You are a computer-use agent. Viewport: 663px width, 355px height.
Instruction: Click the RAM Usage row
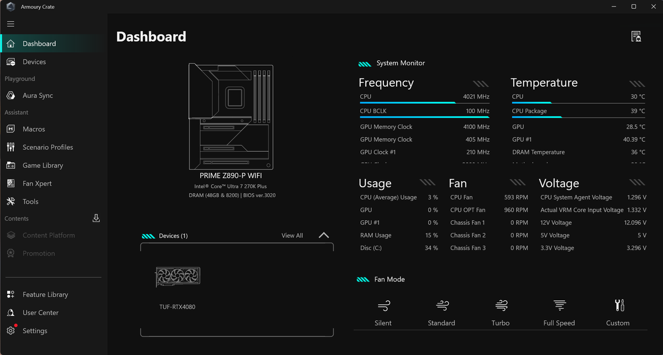(x=399, y=235)
